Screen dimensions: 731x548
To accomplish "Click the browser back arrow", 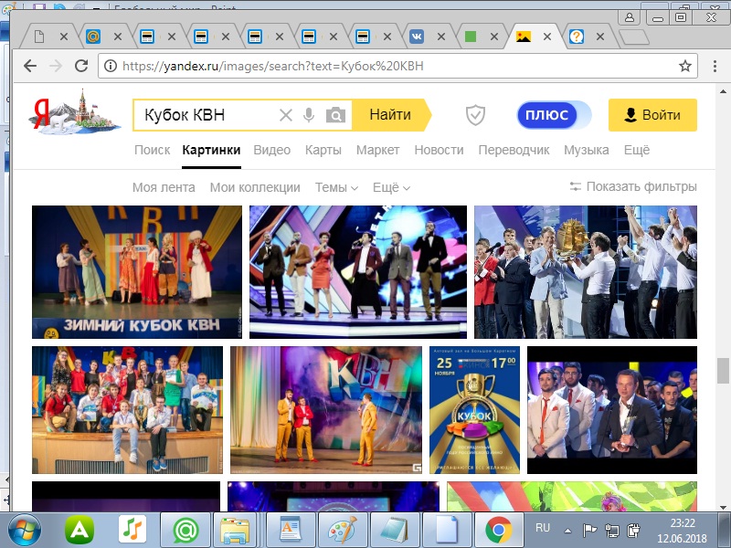I will click(x=30, y=66).
